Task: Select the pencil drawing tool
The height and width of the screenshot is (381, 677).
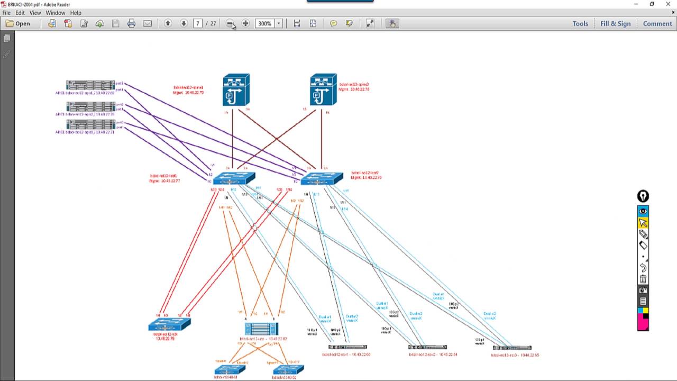Action: [x=643, y=234]
